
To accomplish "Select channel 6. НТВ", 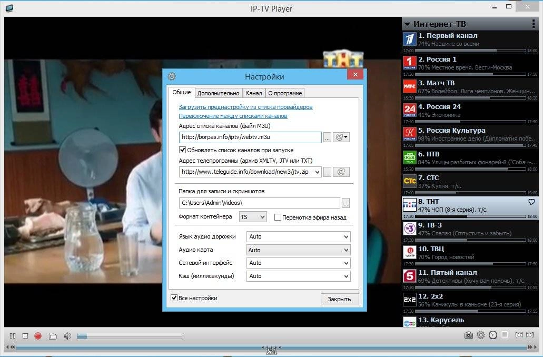I will click(470, 160).
